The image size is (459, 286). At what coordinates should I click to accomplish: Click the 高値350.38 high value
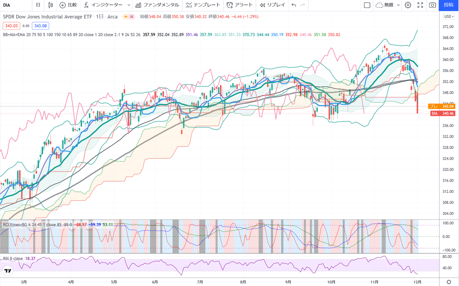click(173, 17)
